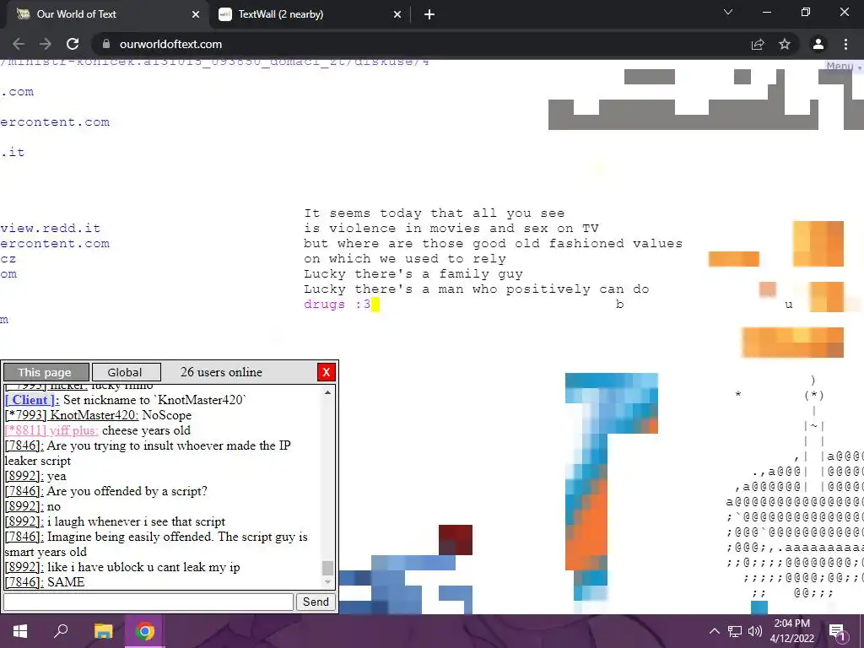The width and height of the screenshot is (864, 648).
Task: Show hidden tray icons chevron
Action: [x=714, y=631]
